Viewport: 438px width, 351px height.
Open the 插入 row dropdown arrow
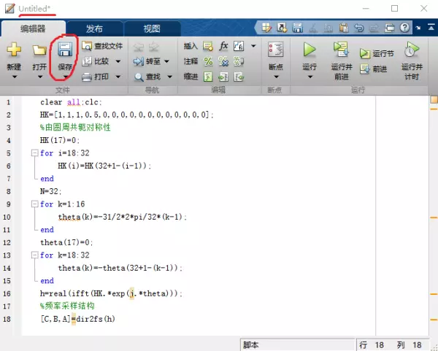(253, 46)
